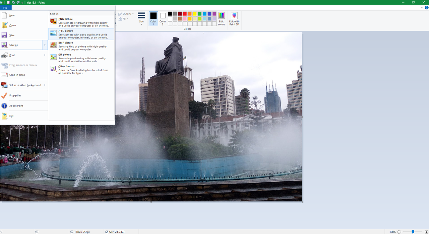This screenshot has width=429, height=234.
Task: Choose the Open label in the File menu
Action: tap(12, 25)
